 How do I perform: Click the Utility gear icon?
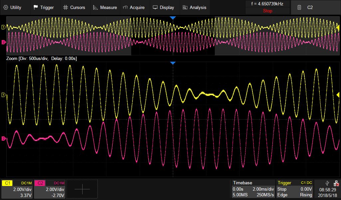click(x=6, y=7)
